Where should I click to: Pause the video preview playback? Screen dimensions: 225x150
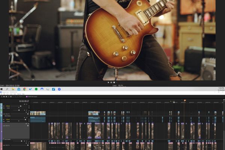[x=111, y=82]
